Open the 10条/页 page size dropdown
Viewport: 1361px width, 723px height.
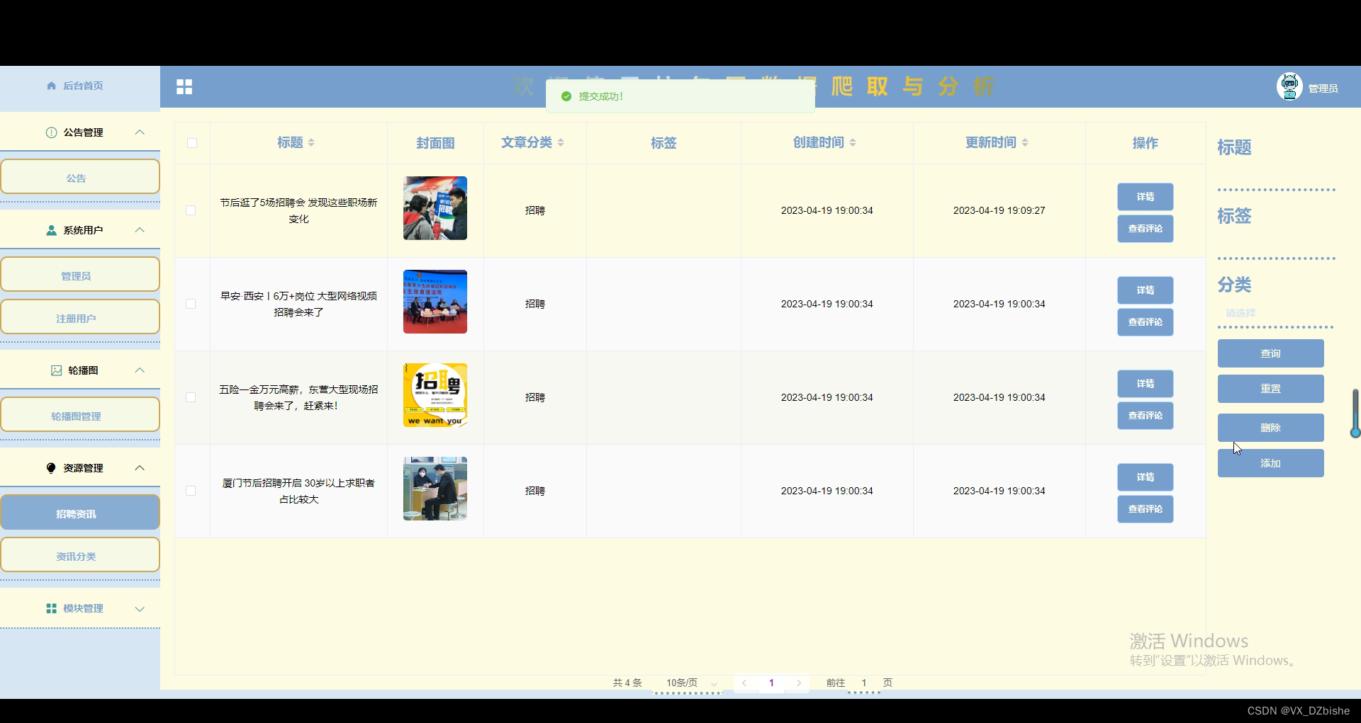pyautogui.click(x=688, y=683)
